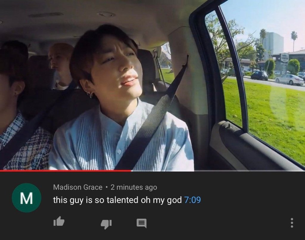The height and width of the screenshot is (240, 305).
Task: Click the ceiling dome light in the car
Action: point(106,14)
